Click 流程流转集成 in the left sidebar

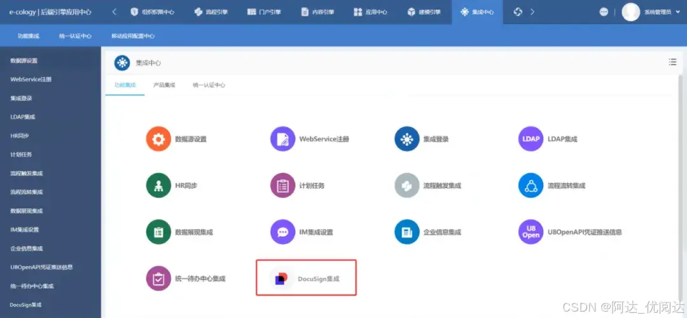(26, 192)
